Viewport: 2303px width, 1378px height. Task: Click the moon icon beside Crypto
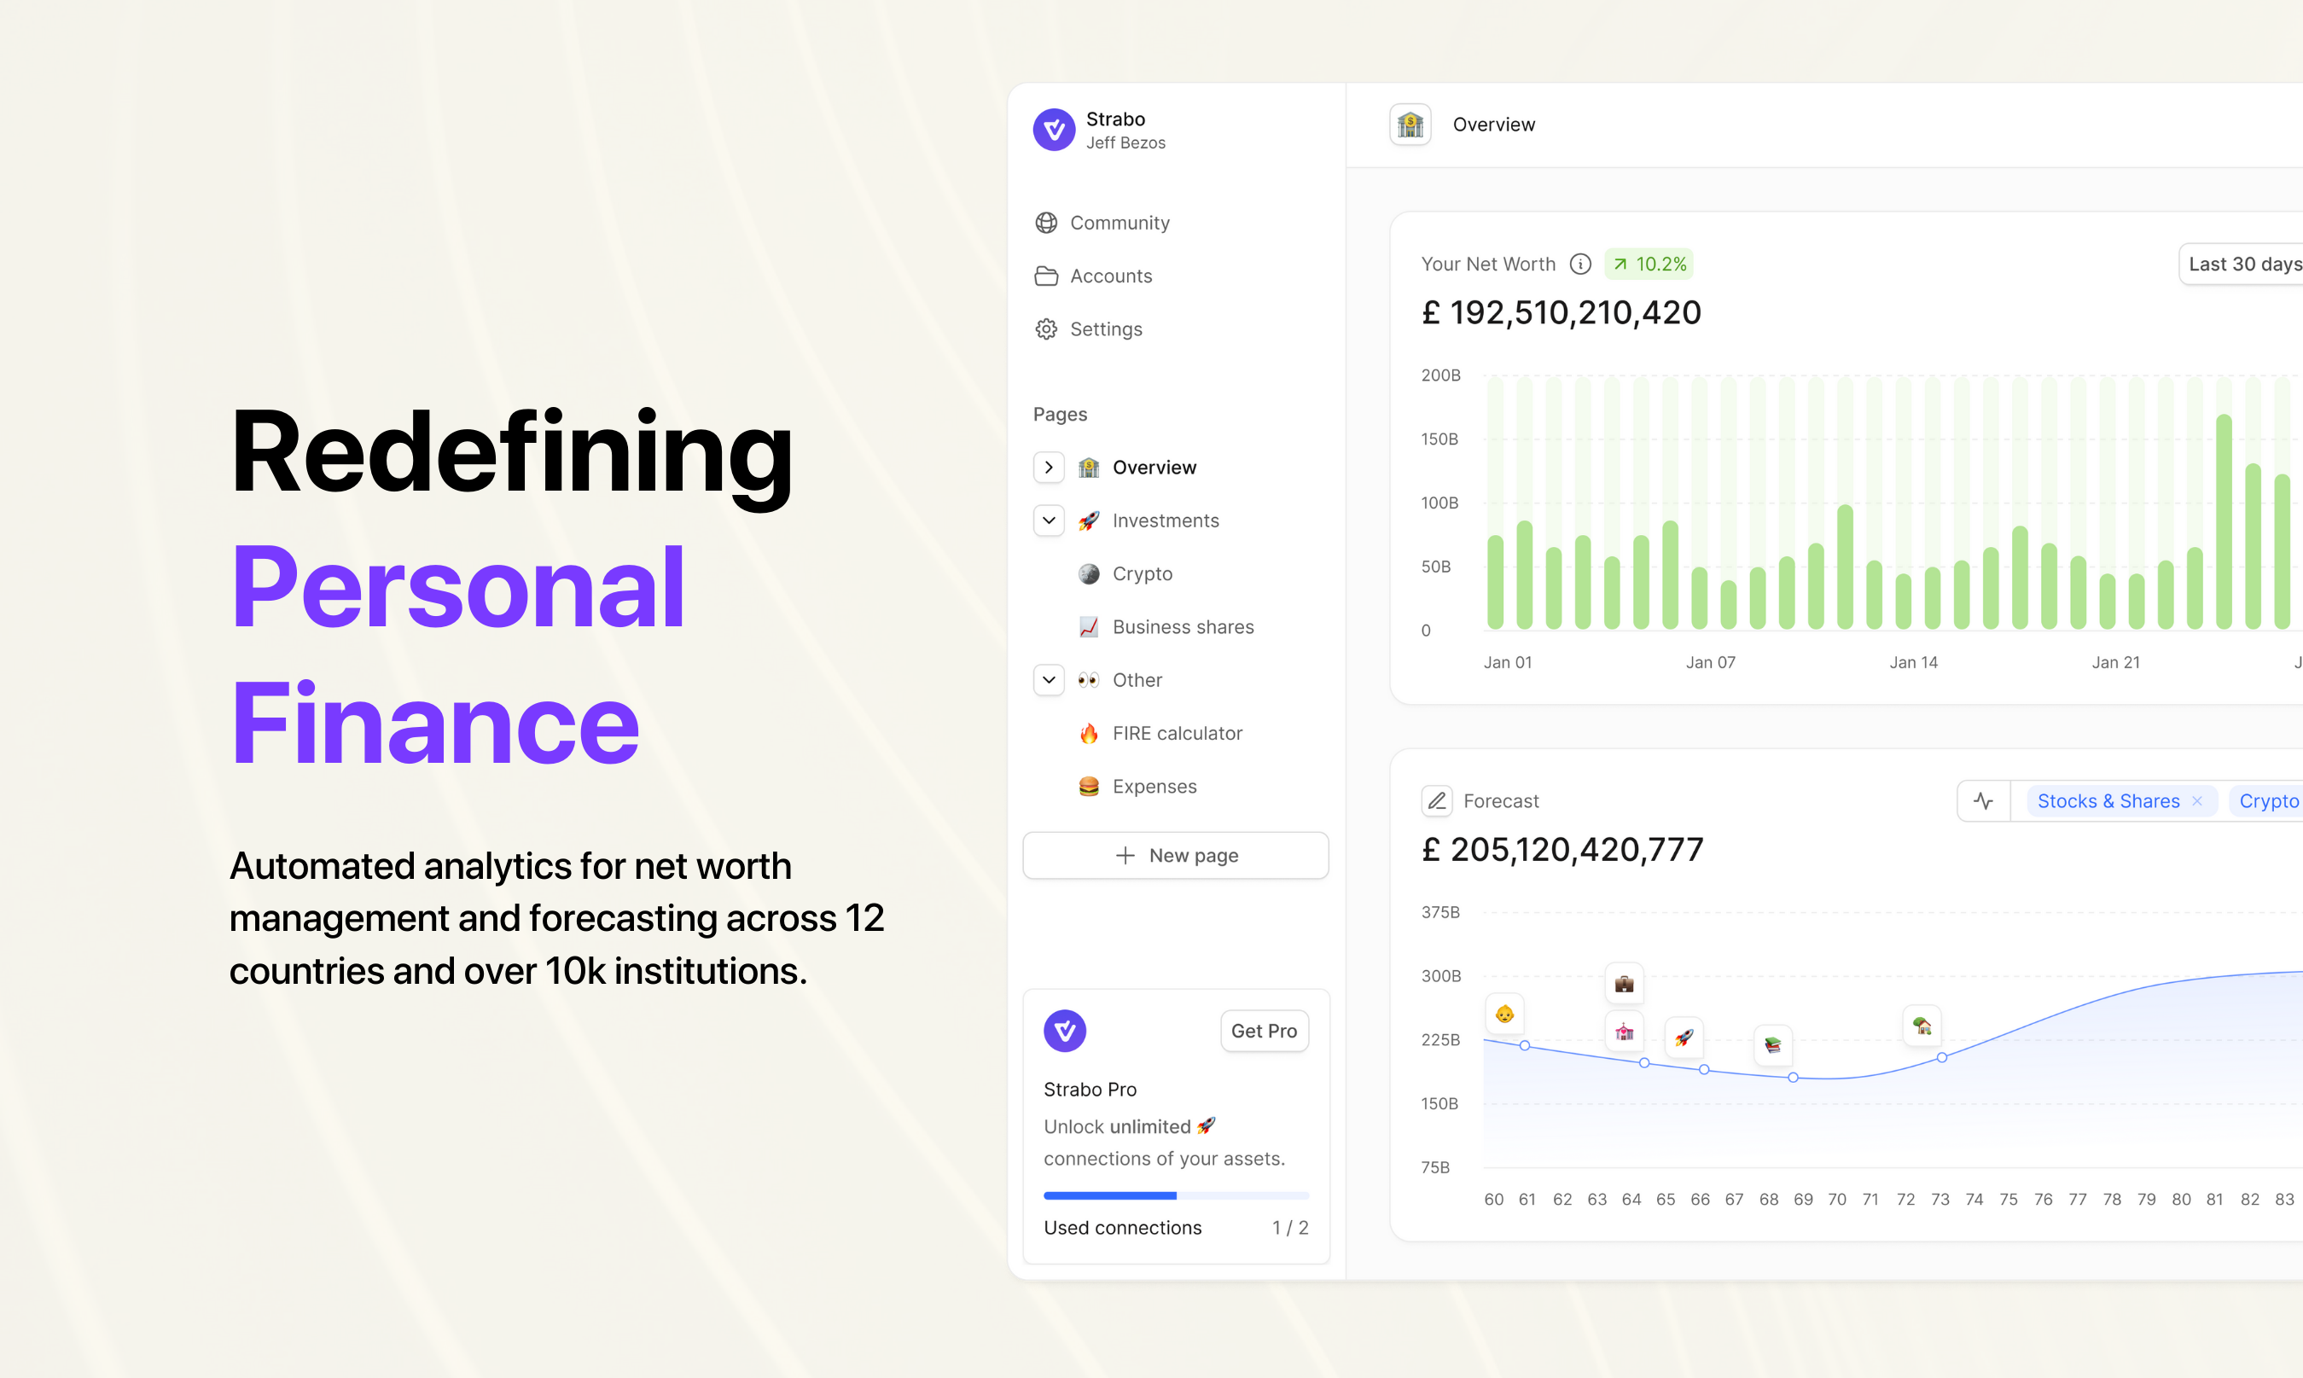(1088, 574)
